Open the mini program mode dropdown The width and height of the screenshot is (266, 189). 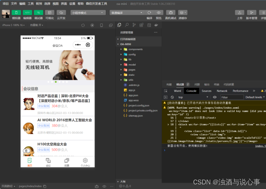pos(88,13)
